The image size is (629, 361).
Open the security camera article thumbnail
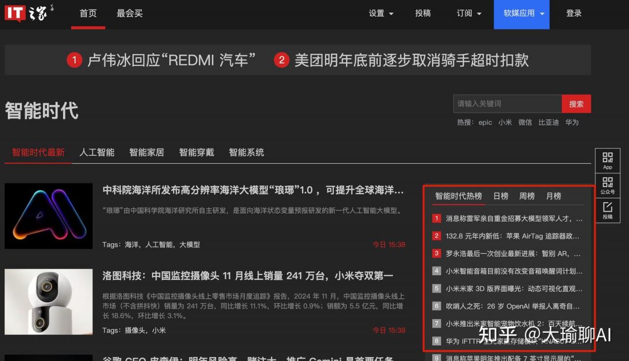[49, 302]
